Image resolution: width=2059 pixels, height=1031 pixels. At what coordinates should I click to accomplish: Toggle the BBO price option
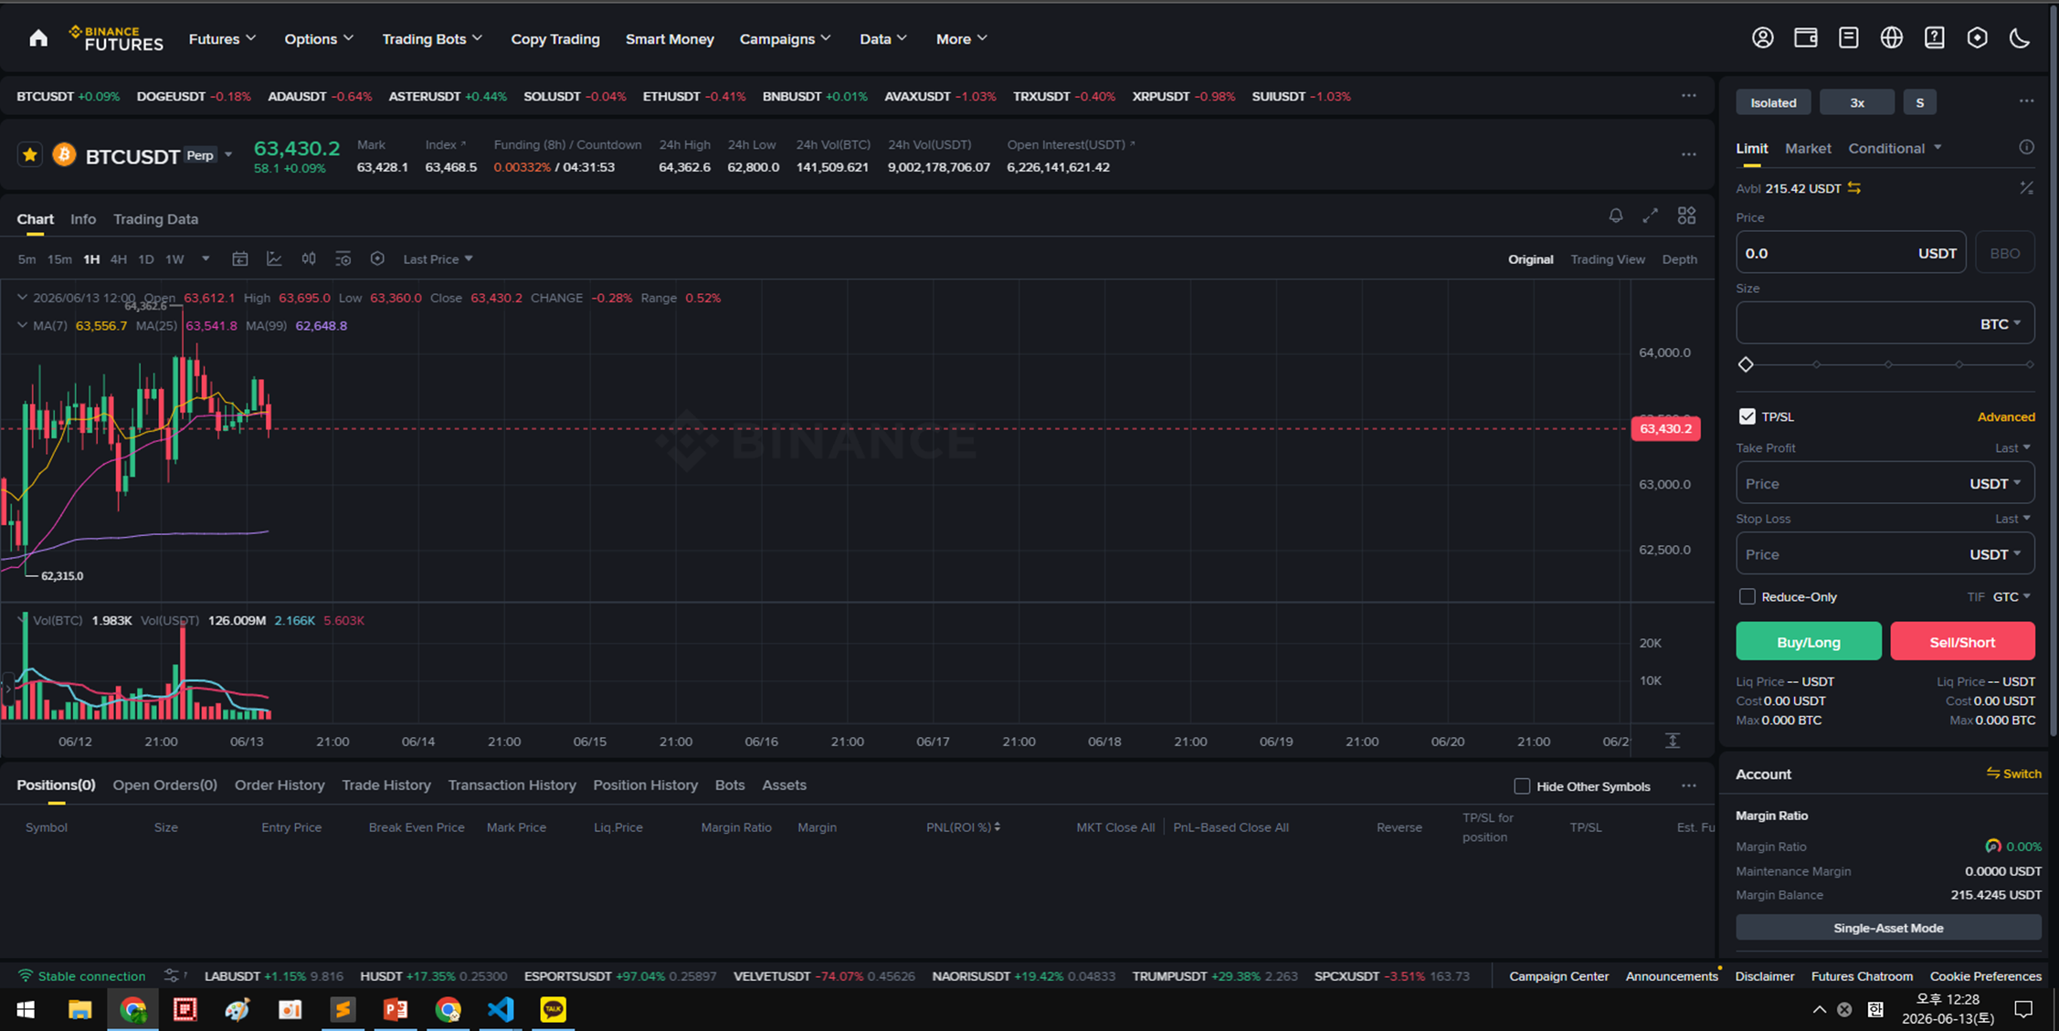tap(2005, 253)
